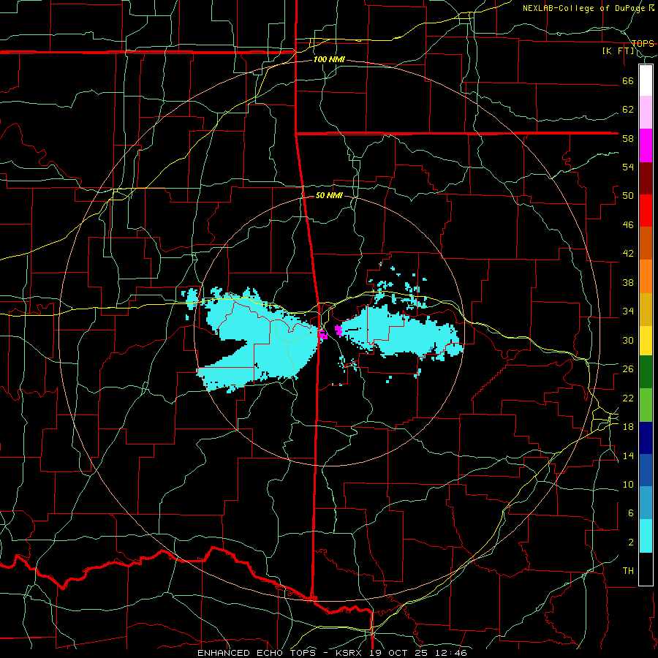Click the black TH threshold legend swatch

pyautogui.click(x=646, y=569)
